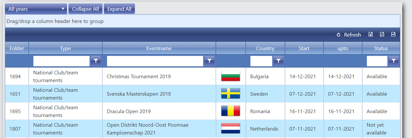The width and height of the screenshot is (412, 138).
Task: Sort by the Start column header
Action: [x=304, y=48]
